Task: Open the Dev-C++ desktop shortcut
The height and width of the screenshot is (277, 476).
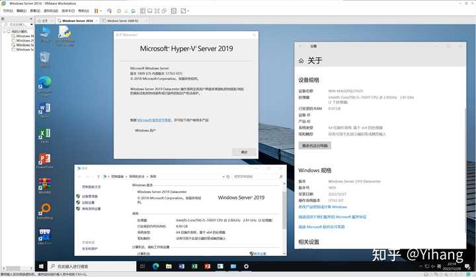Action: pyautogui.click(x=45, y=237)
